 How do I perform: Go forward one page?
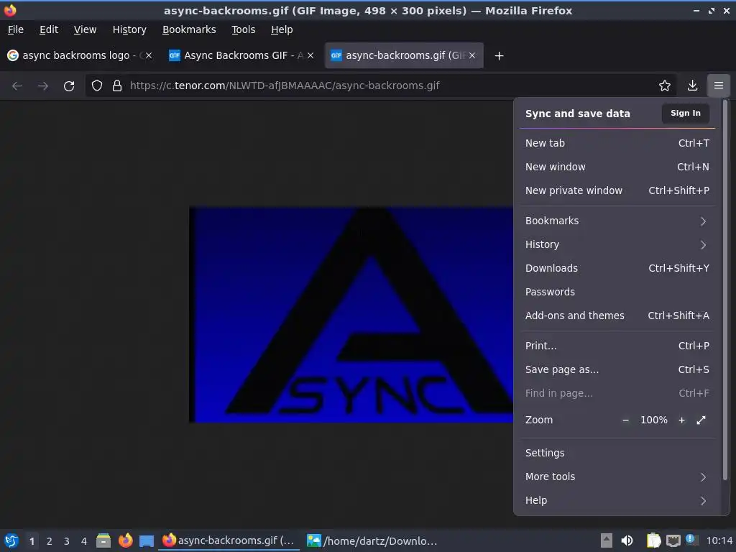tap(43, 86)
